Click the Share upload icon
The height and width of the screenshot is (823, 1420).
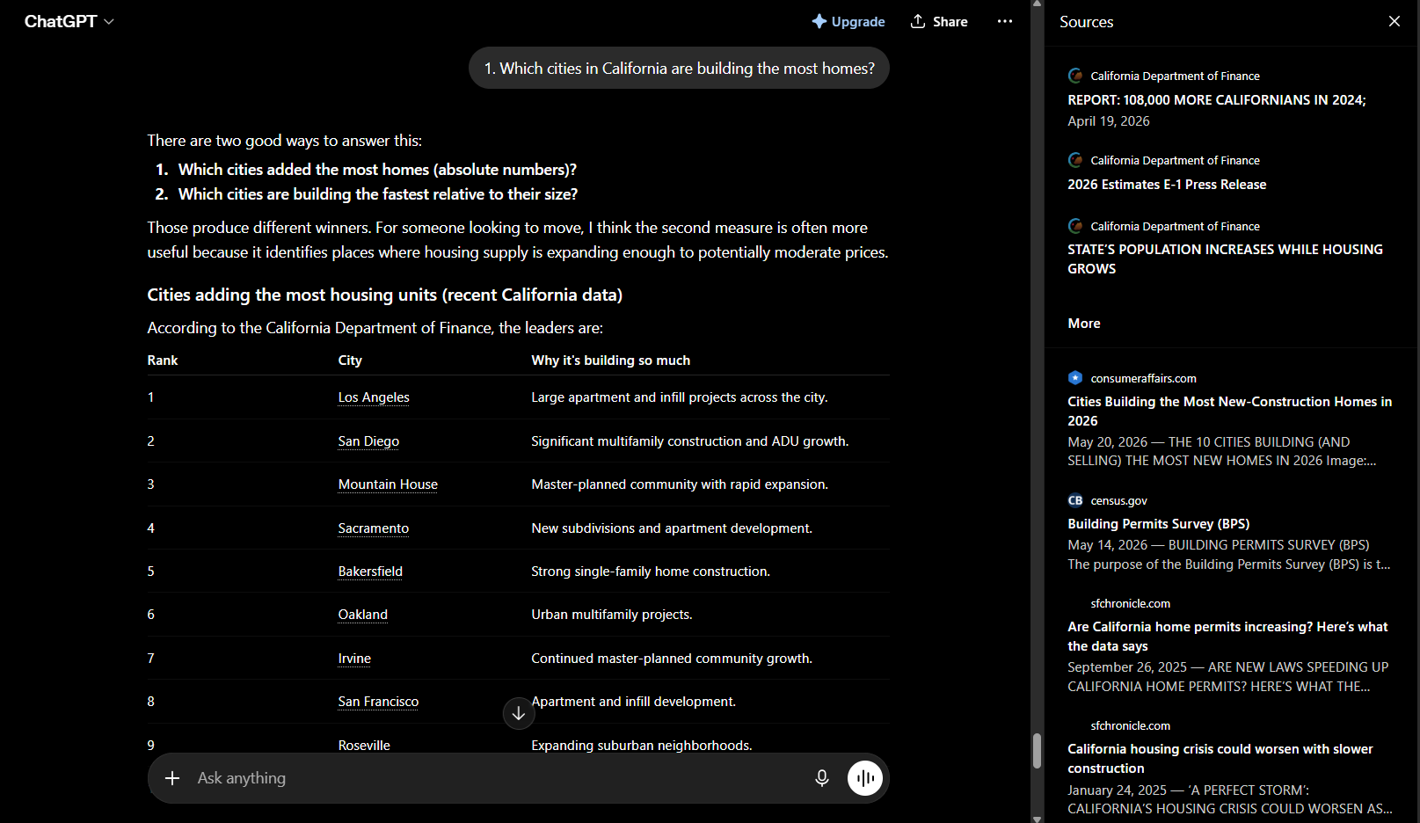click(x=918, y=21)
